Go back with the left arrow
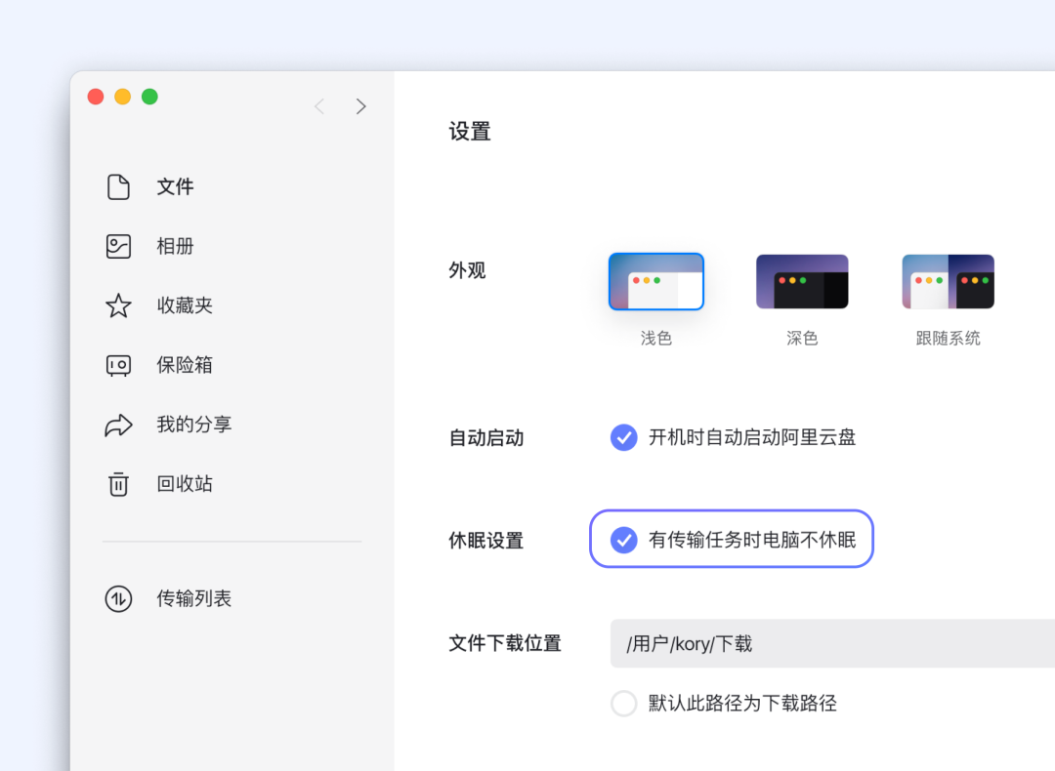The width and height of the screenshot is (1055, 771). click(x=319, y=106)
